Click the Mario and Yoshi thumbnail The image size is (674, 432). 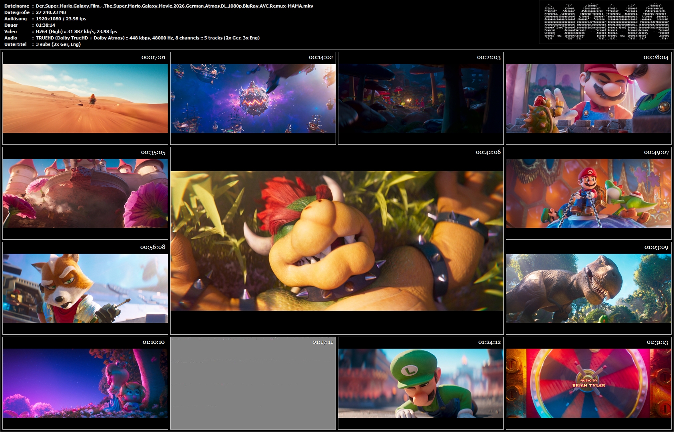tap(589, 193)
